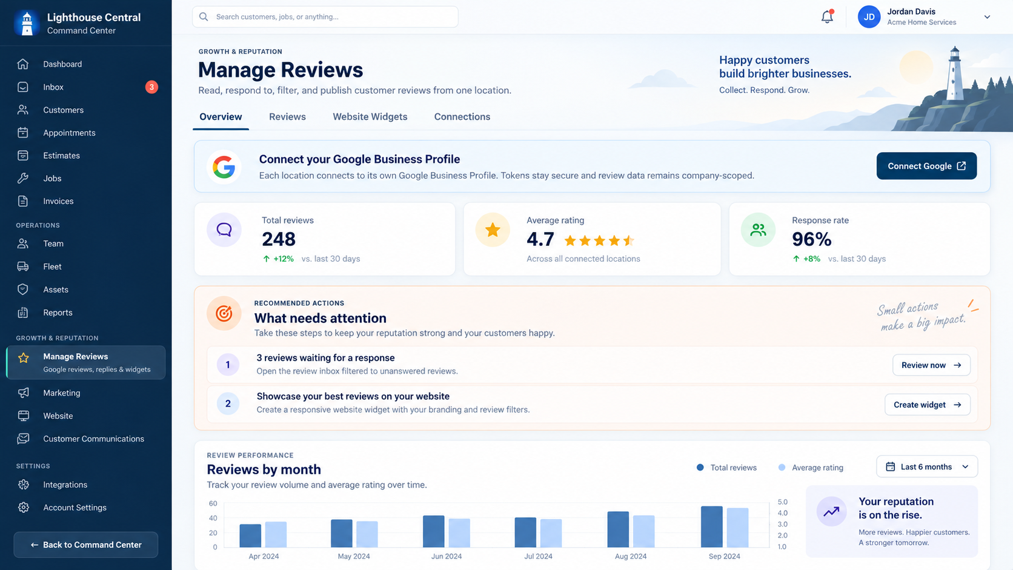Click the Lighthouse Central logo icon
Viewport: 1013px width, 570px height.
27,23
